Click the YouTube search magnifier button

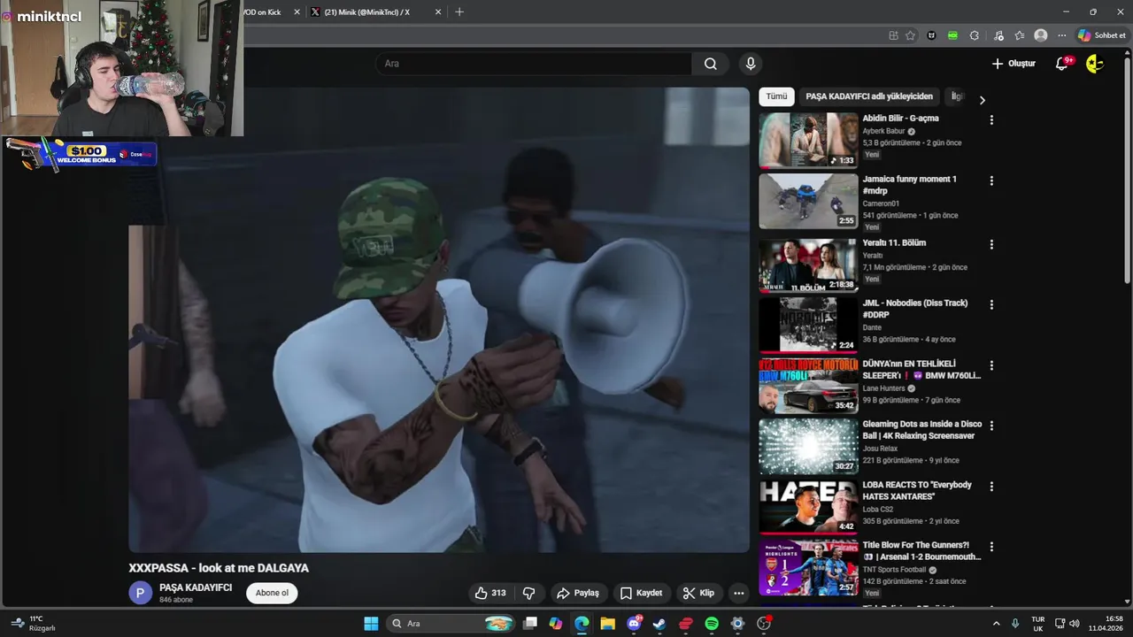tap(710, 64)
